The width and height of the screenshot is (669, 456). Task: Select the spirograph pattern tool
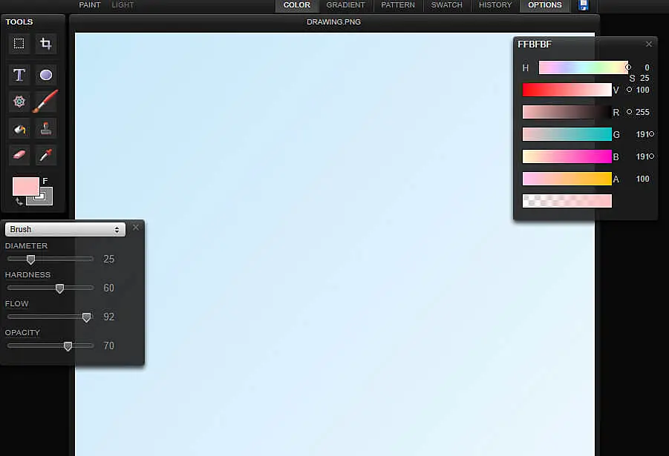[19, 102]
